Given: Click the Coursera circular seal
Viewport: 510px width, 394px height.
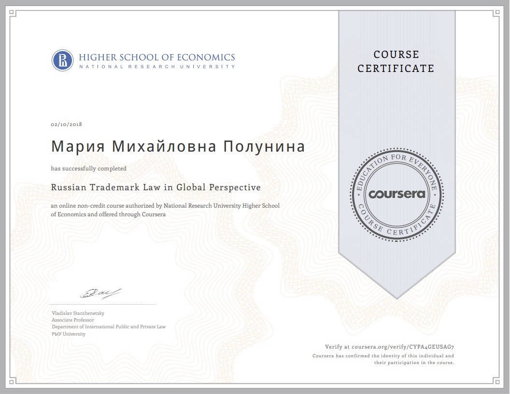Looking at the screenshot, I should tap(397, 194).
